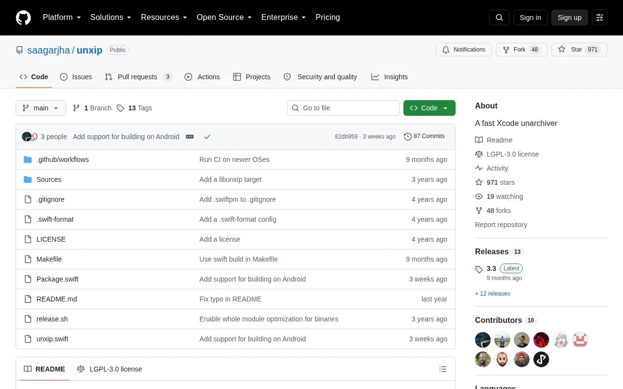
Task: Click the release tag icon next to 3.3
Action: pos(479,269)
